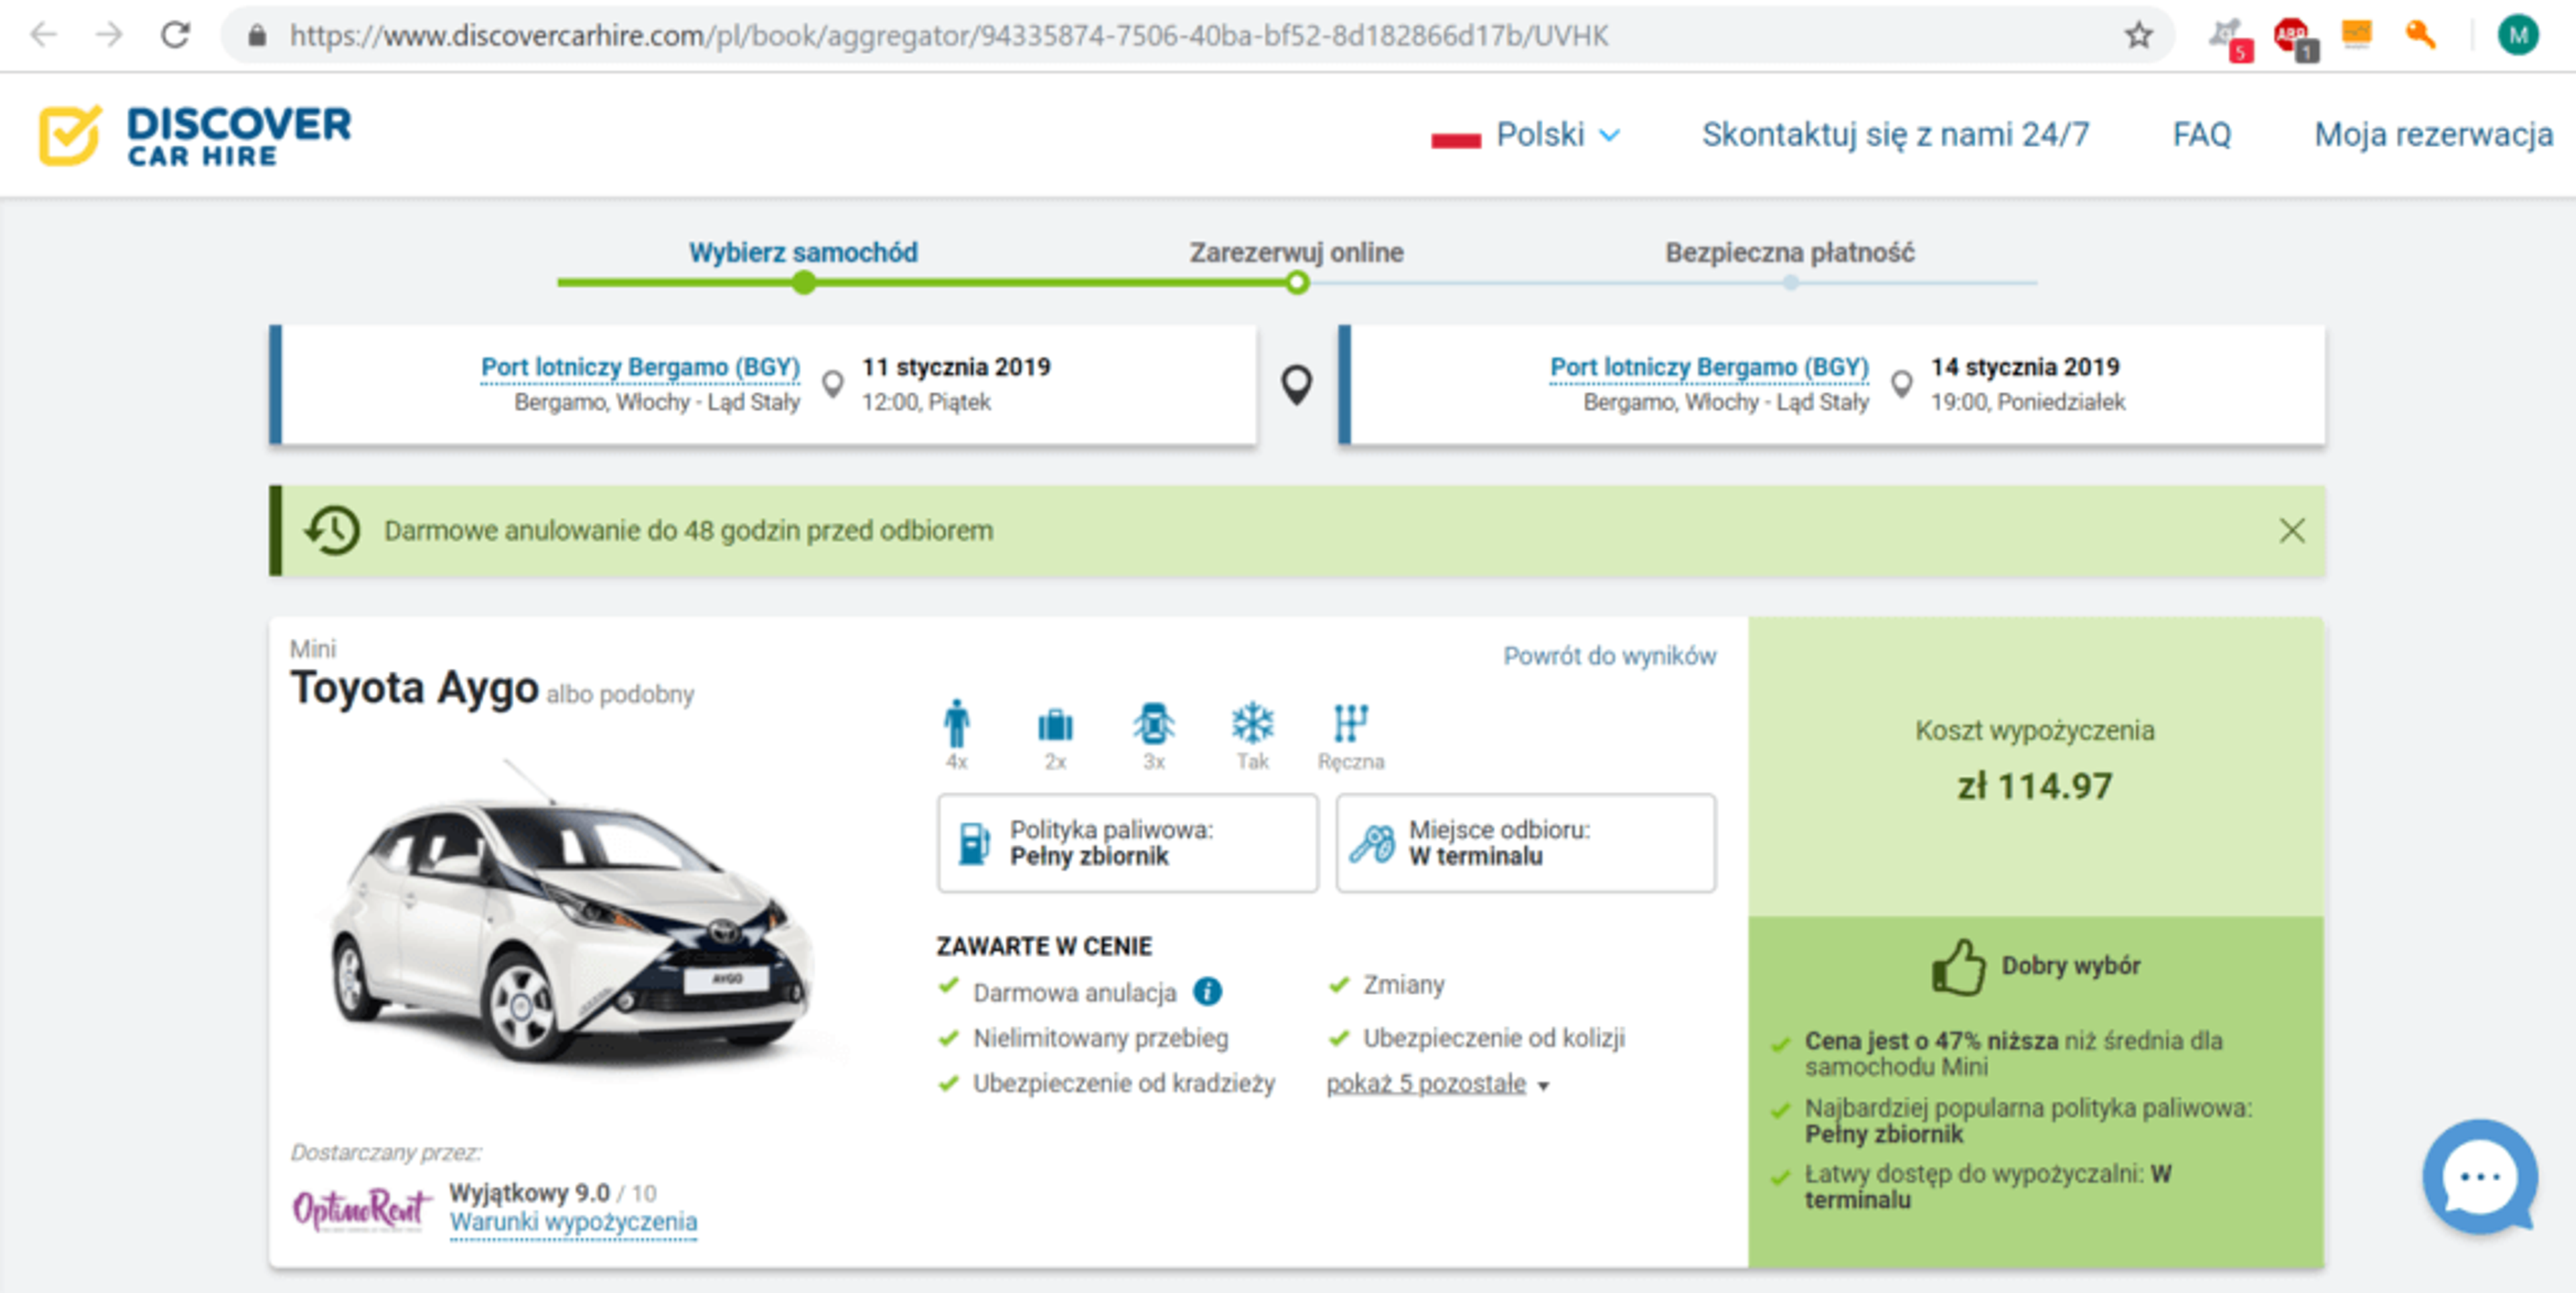Click the Discover Car Hire logo
Image resolution: width=2576 pixels, height=1293 pixels.
196,135
